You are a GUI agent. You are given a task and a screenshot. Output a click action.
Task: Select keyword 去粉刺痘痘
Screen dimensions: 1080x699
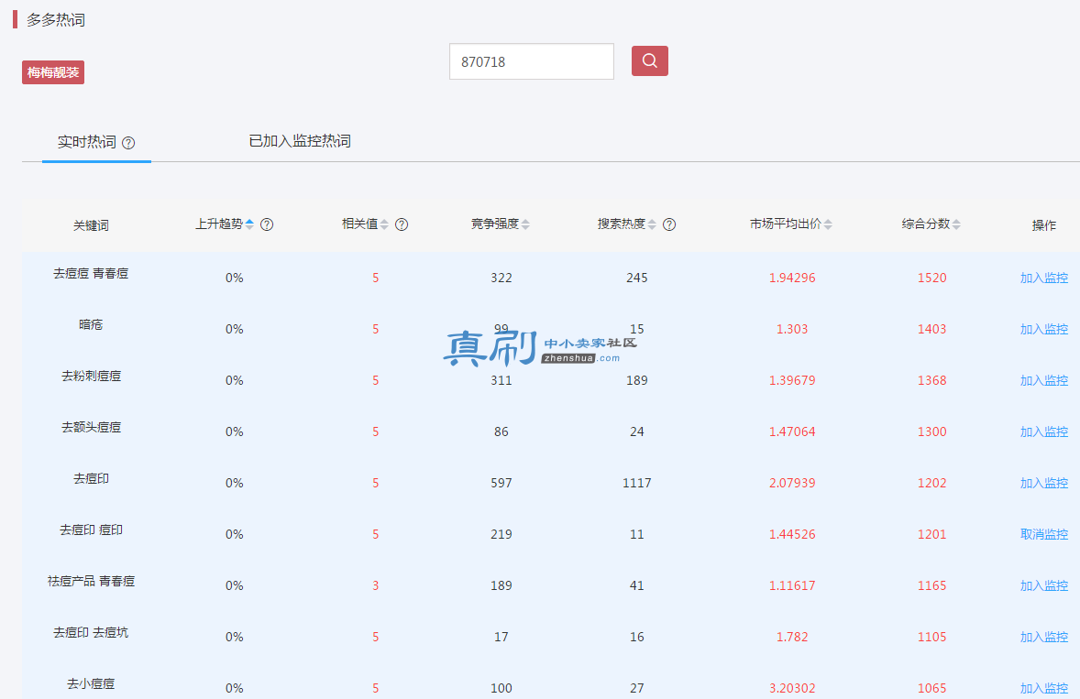pyautogui.click(x=91, y=377)
